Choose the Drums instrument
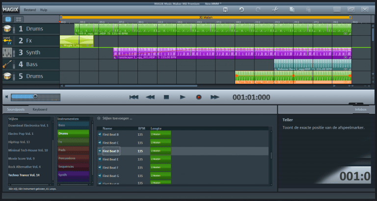This screenshot has height=201, width=377. coord(73,133)
